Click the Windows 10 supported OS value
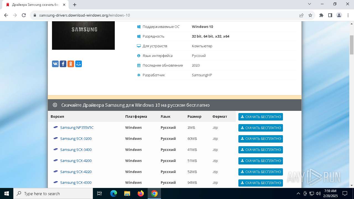The width and height of the screenshot is (354, 199). pos(202,27)
